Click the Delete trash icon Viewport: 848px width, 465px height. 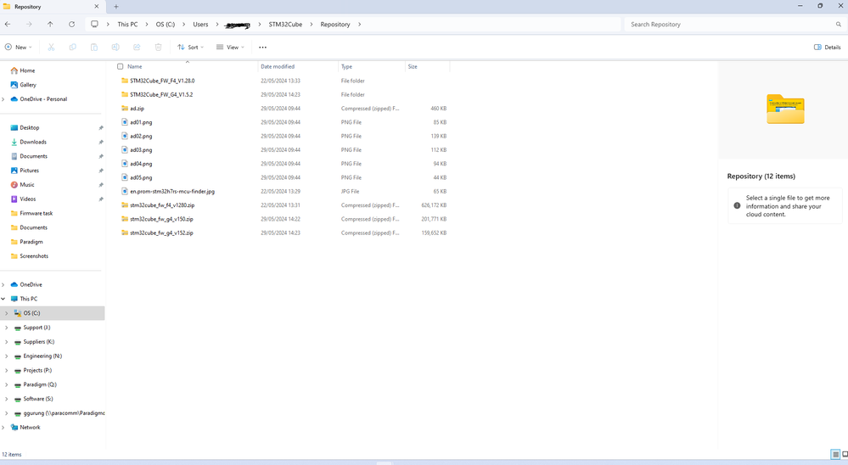click(159, 47)
